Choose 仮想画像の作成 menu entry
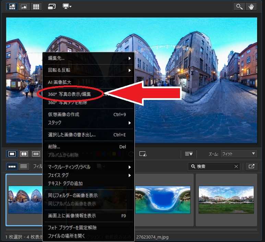This screenshot has height=242, width=265. click(88, 114)
